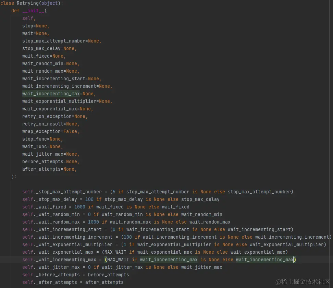The height and width of the screenshot is (288, 333).
Task: Click self._wait_incrementing_start assignment
Action: [158, 230]
